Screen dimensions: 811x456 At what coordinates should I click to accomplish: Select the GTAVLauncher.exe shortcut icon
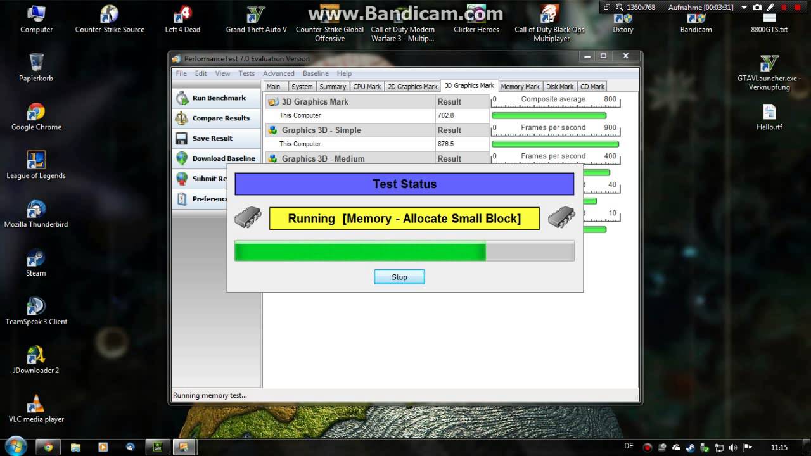tap(769, 63)
